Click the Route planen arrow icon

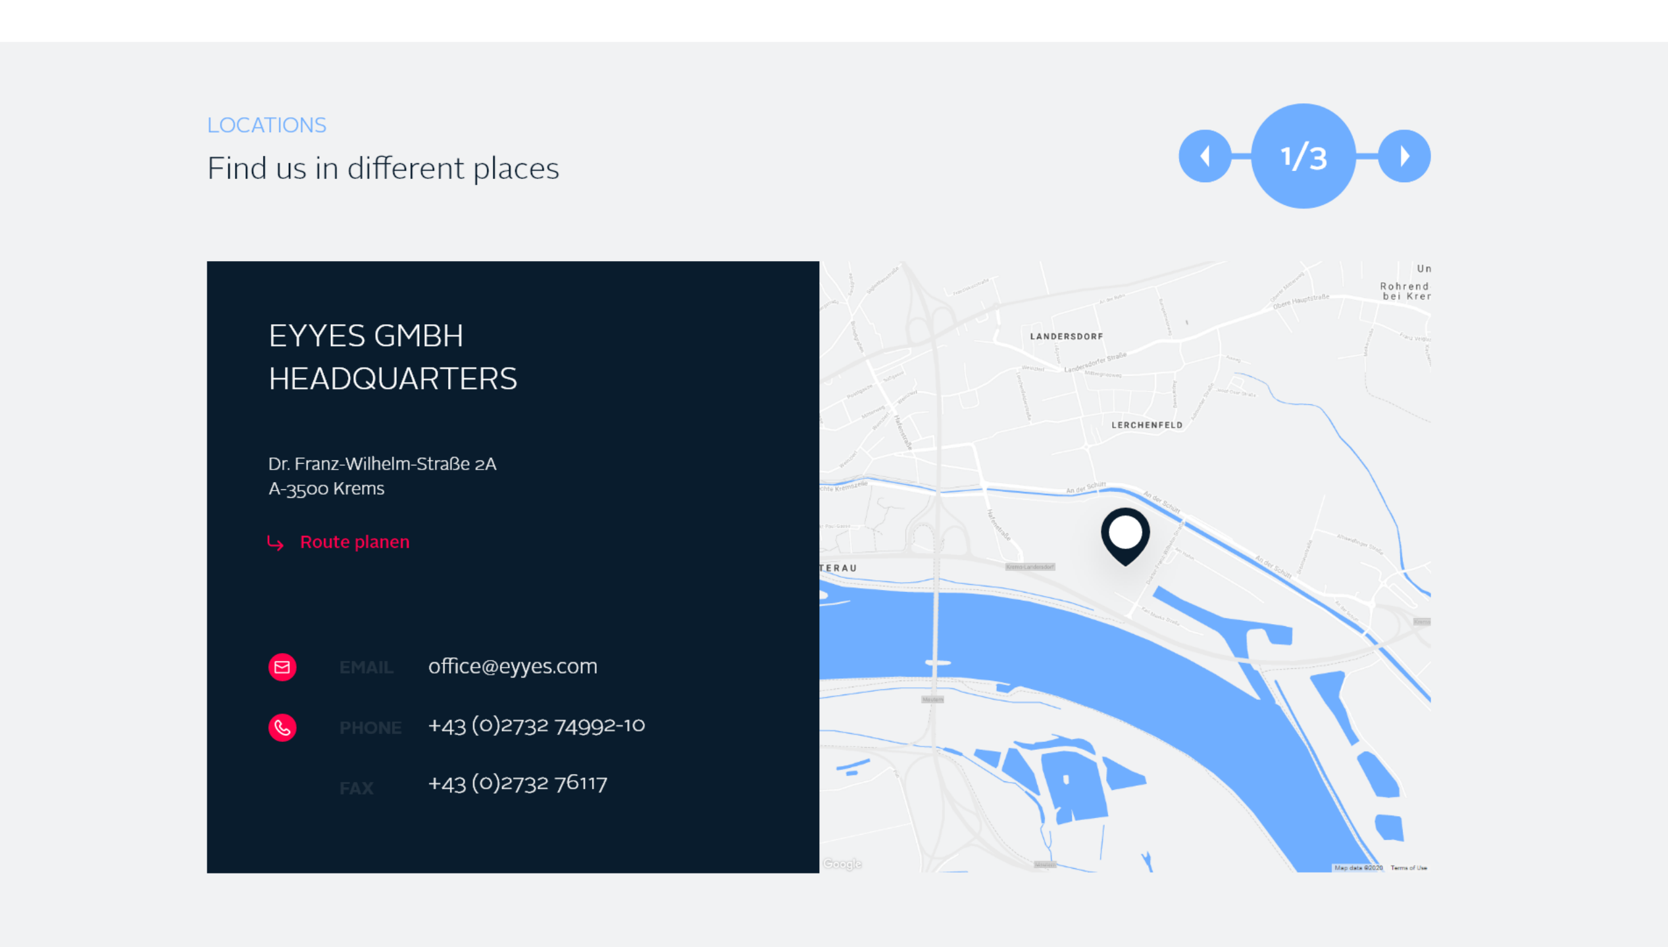[276, 543]
